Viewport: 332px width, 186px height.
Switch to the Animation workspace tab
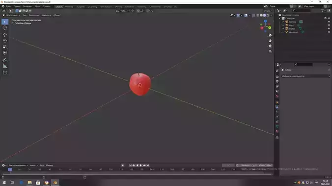click(130, 7)
